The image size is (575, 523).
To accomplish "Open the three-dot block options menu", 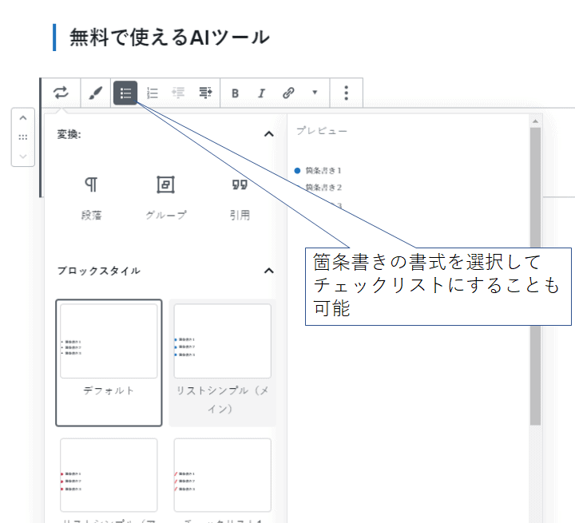I will pos(346,93).
